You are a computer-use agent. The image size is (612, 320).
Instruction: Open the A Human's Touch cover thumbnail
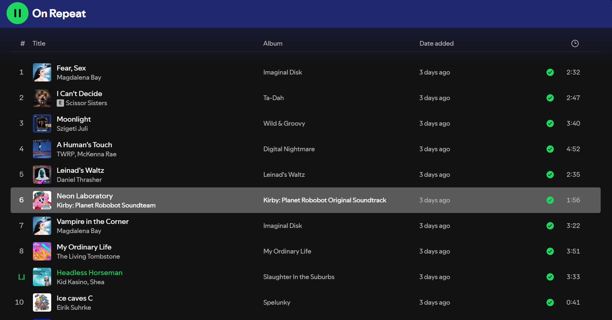42,149
